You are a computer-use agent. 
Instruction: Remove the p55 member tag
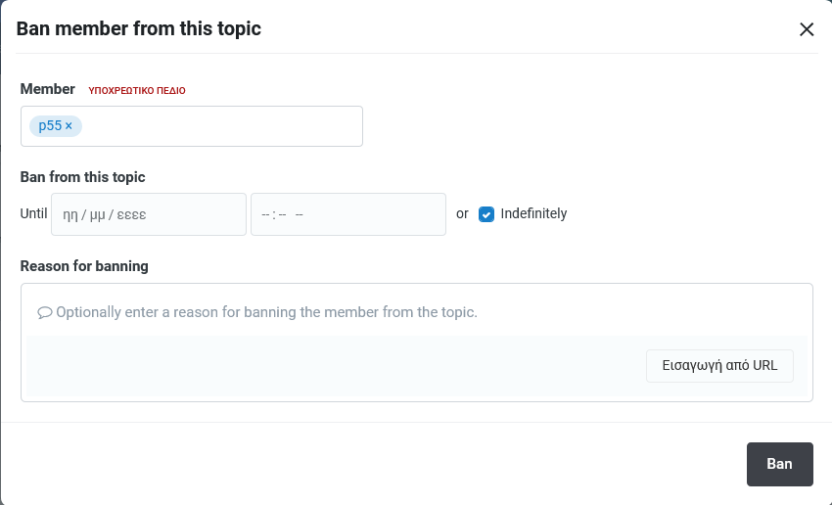pos(69,126)
